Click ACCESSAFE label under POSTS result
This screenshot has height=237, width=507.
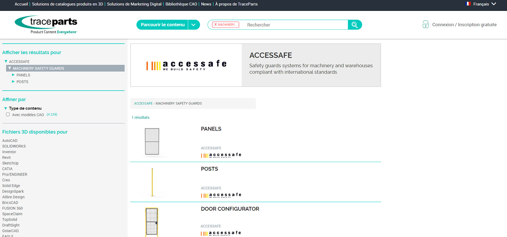pyautogui.click(x=211, y=188)
